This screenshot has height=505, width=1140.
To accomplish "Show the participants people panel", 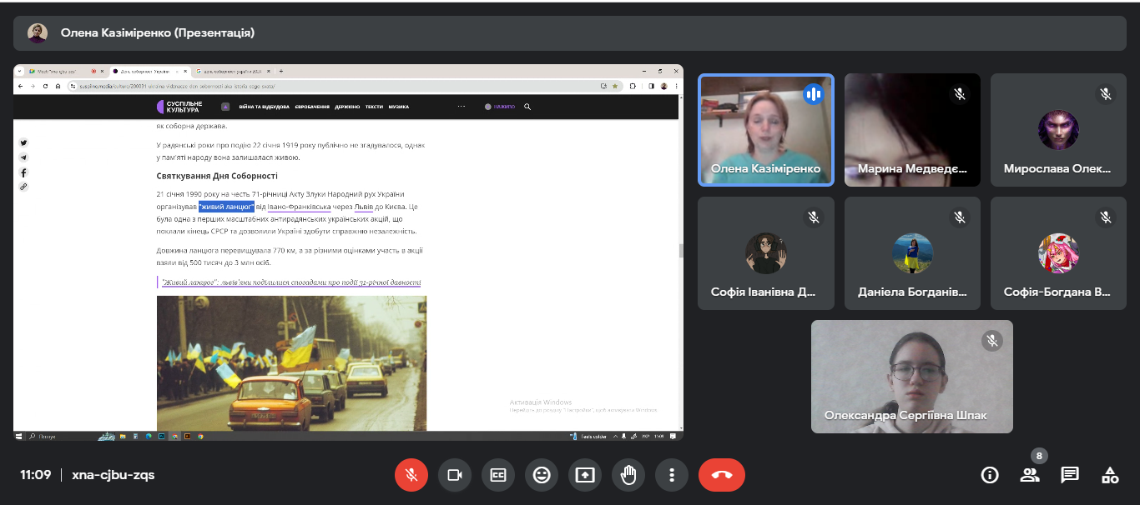I will pos(1030,475).
